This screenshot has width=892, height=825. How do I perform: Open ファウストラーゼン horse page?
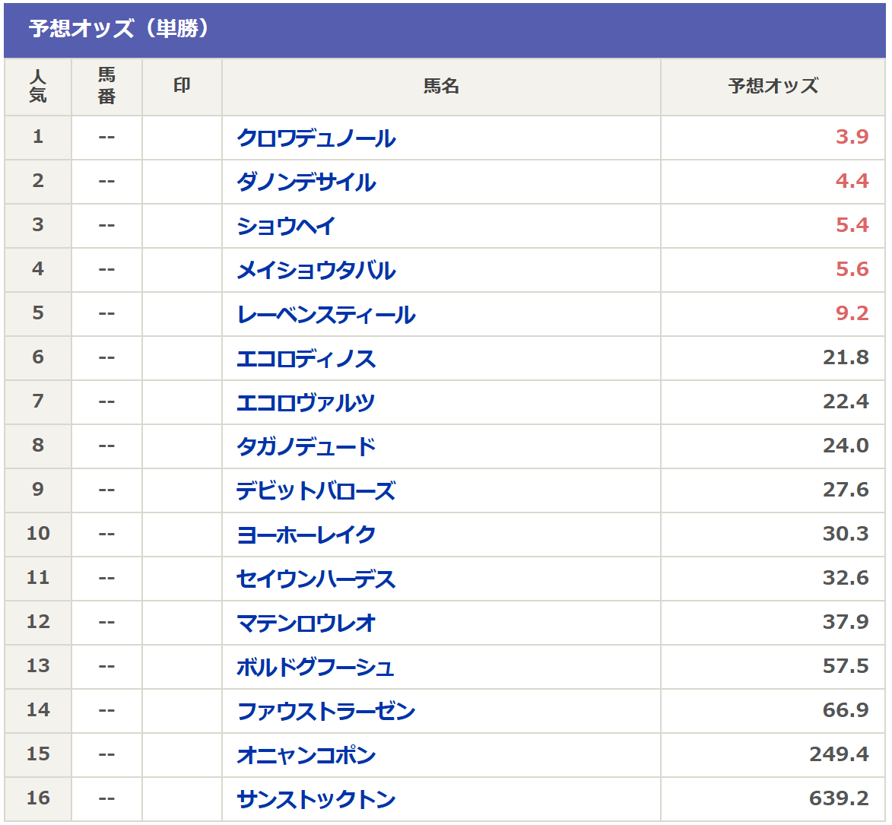click(x=325, y=711)
